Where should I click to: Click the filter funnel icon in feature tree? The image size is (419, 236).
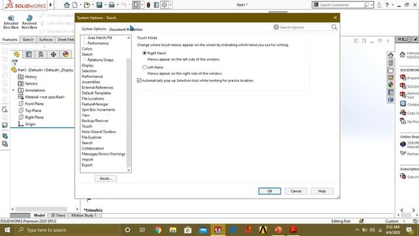(14, 63)
